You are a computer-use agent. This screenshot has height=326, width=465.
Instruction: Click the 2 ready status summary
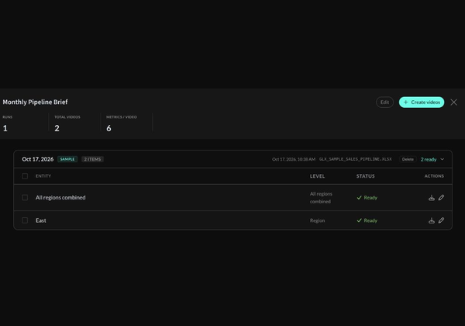[x=429, y=159]
